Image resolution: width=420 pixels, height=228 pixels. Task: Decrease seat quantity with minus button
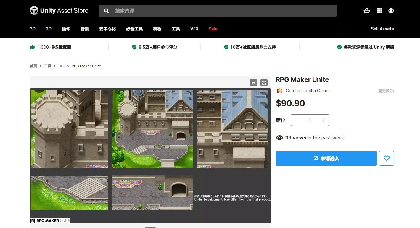(x=297, y=120)
